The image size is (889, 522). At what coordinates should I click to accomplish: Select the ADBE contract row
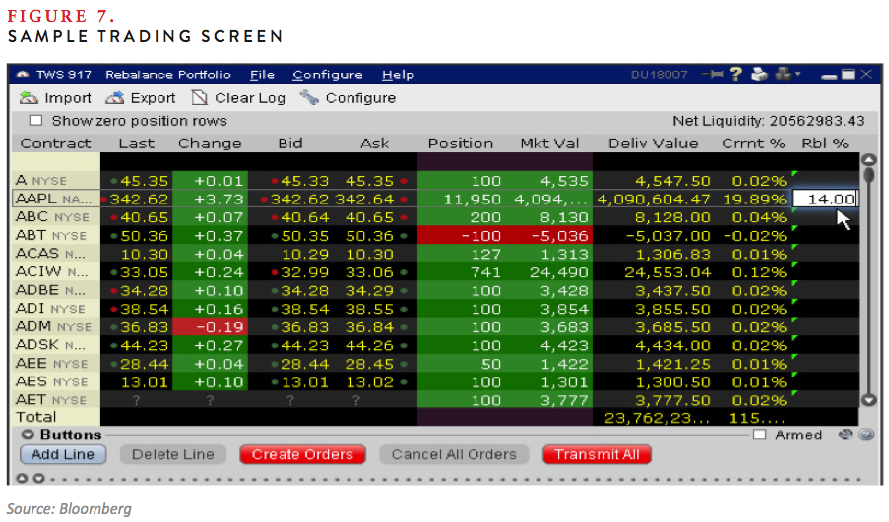coord(434,290)
